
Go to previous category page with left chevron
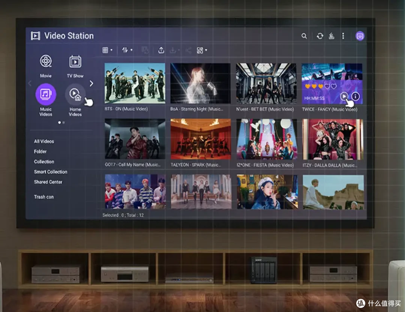(x=30, y=84)
